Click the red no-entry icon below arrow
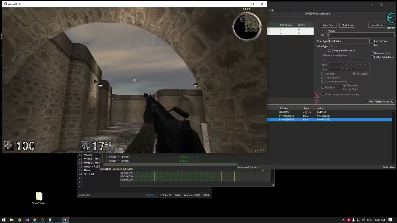The height and width of the screenshot is (223, 397). click(x=316, y=102)
